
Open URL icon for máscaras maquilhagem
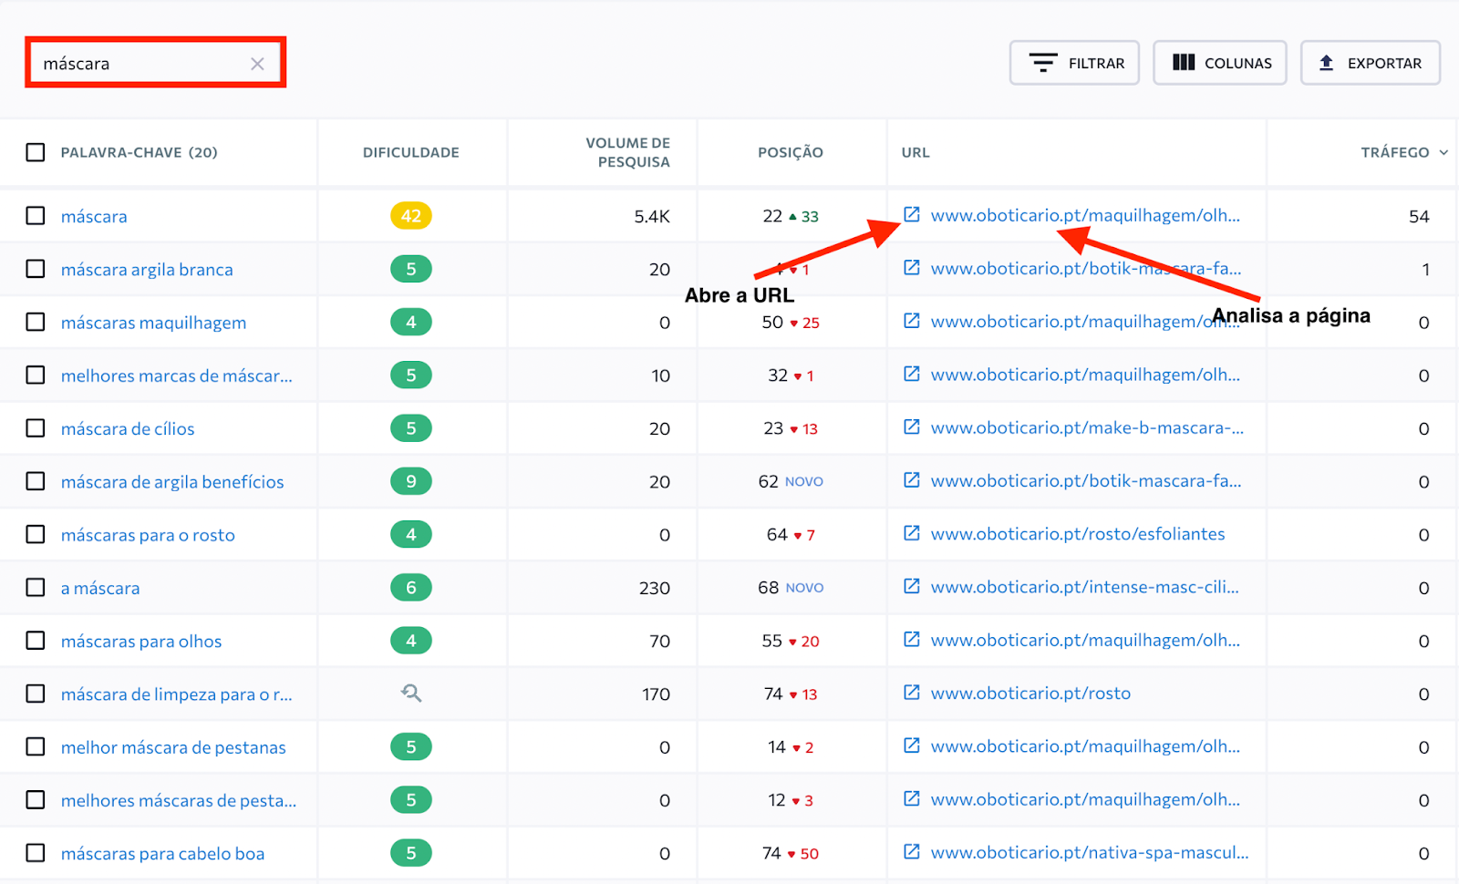tap(911, 320)
